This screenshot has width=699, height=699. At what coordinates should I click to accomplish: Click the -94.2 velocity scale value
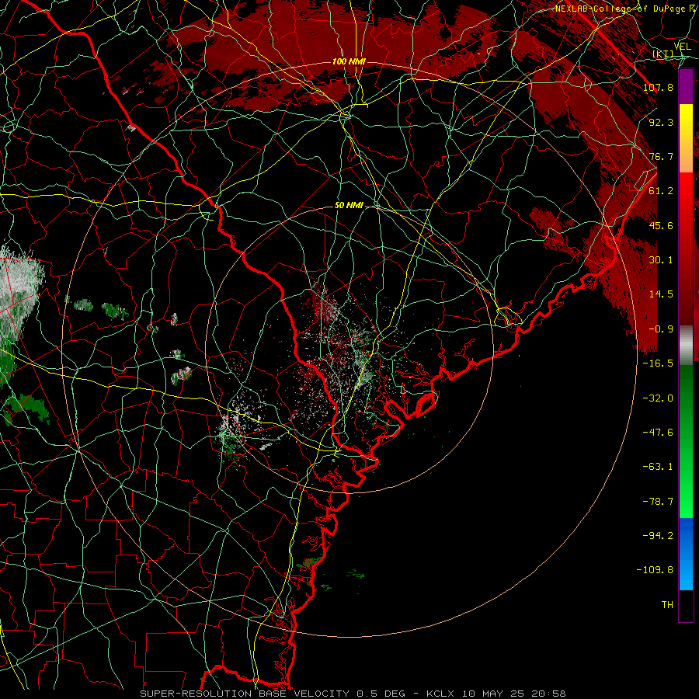pyautogui.click(x=658, y=536)
